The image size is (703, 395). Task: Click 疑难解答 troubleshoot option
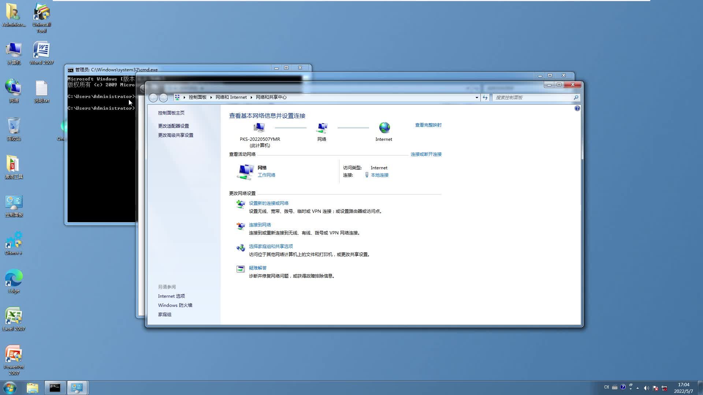[258, 268]
